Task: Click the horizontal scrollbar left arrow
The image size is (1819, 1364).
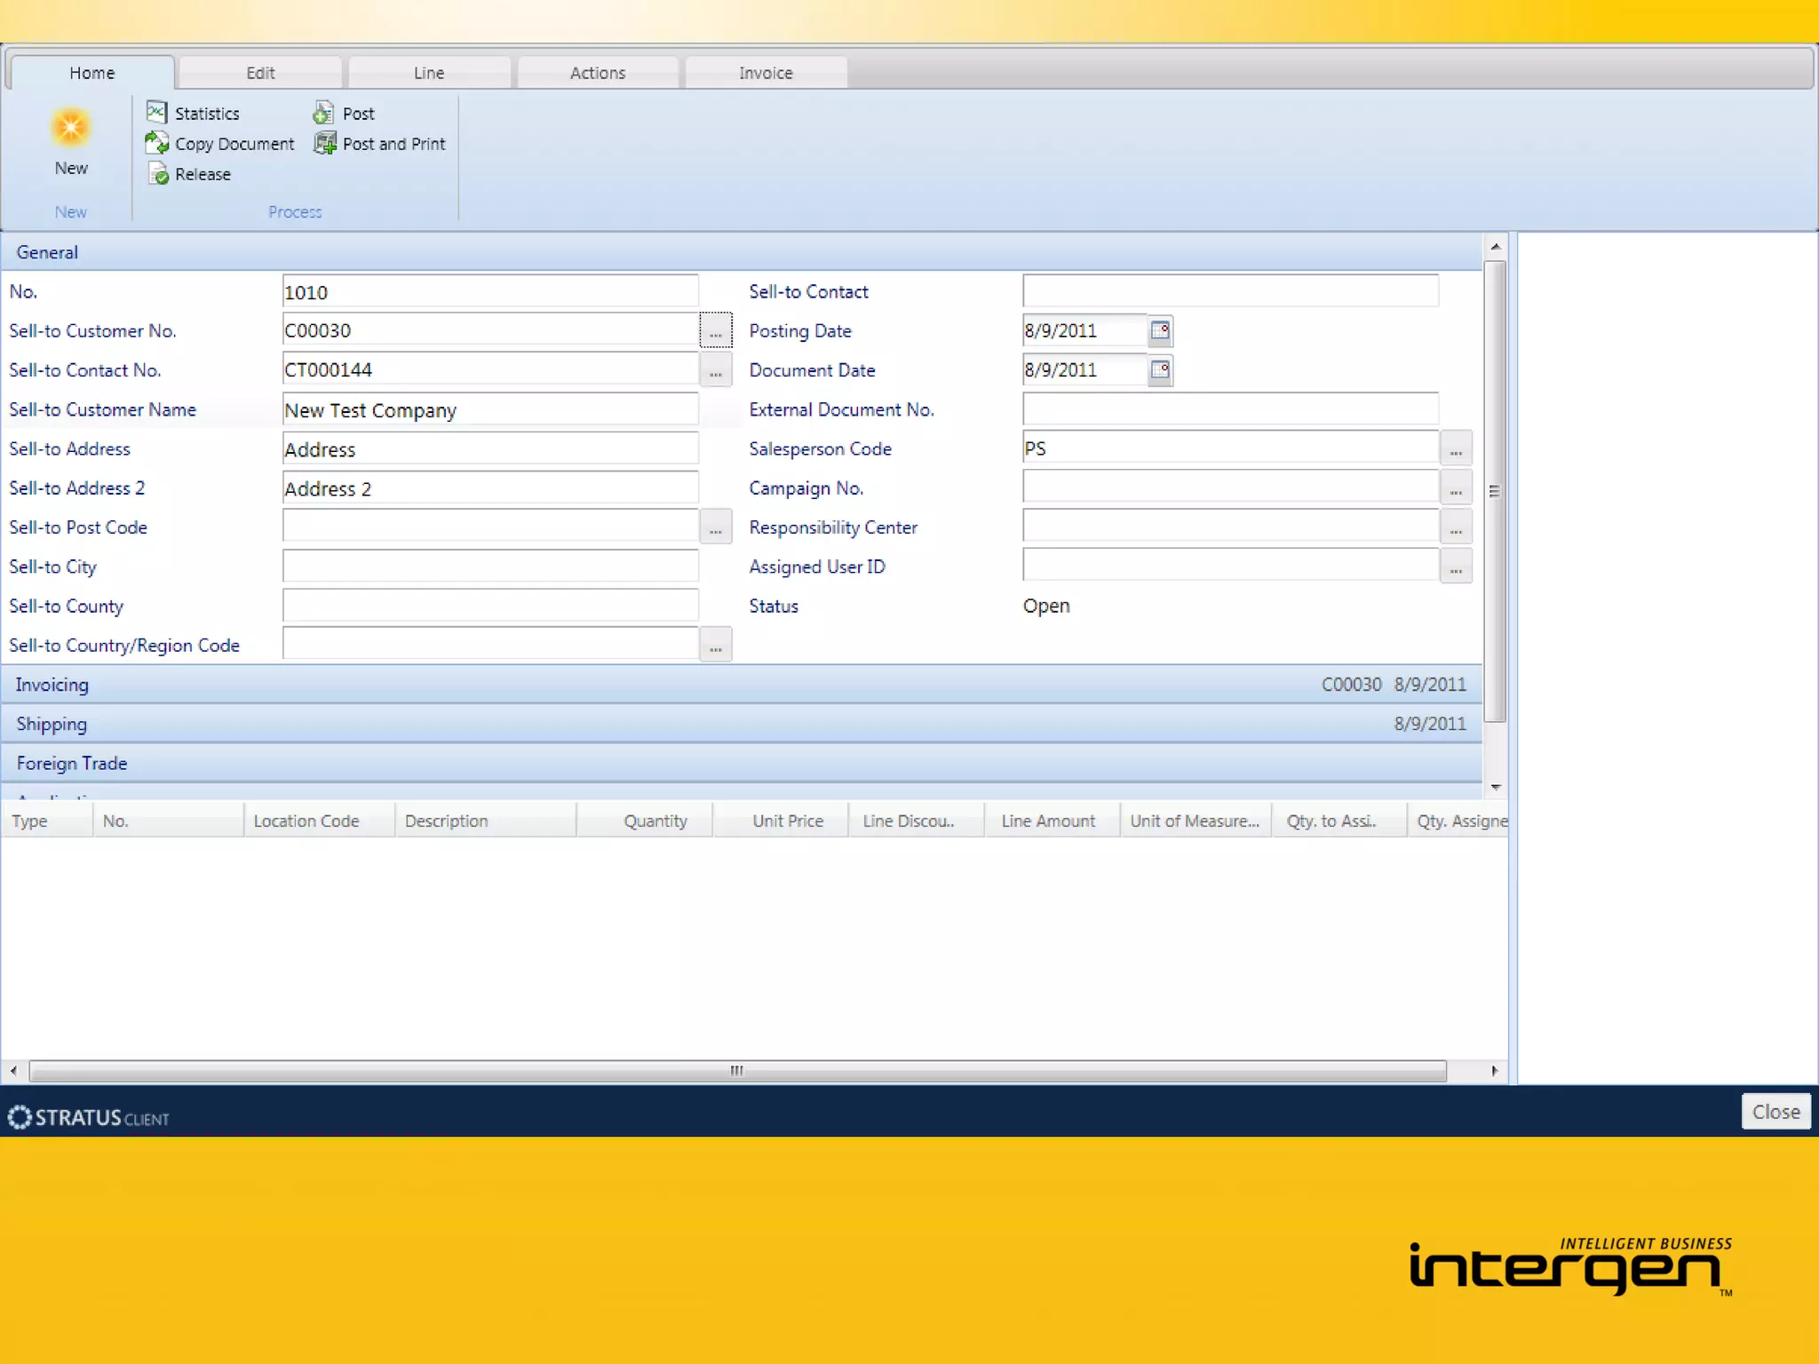Action: click(13, 1071)
